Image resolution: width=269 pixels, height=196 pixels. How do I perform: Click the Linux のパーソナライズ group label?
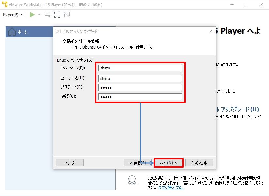point(74,60)
